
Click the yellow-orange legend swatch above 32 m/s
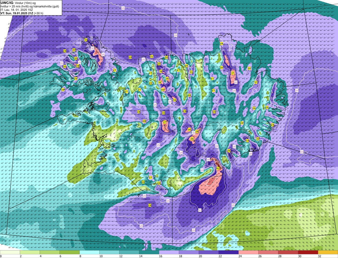328,252
